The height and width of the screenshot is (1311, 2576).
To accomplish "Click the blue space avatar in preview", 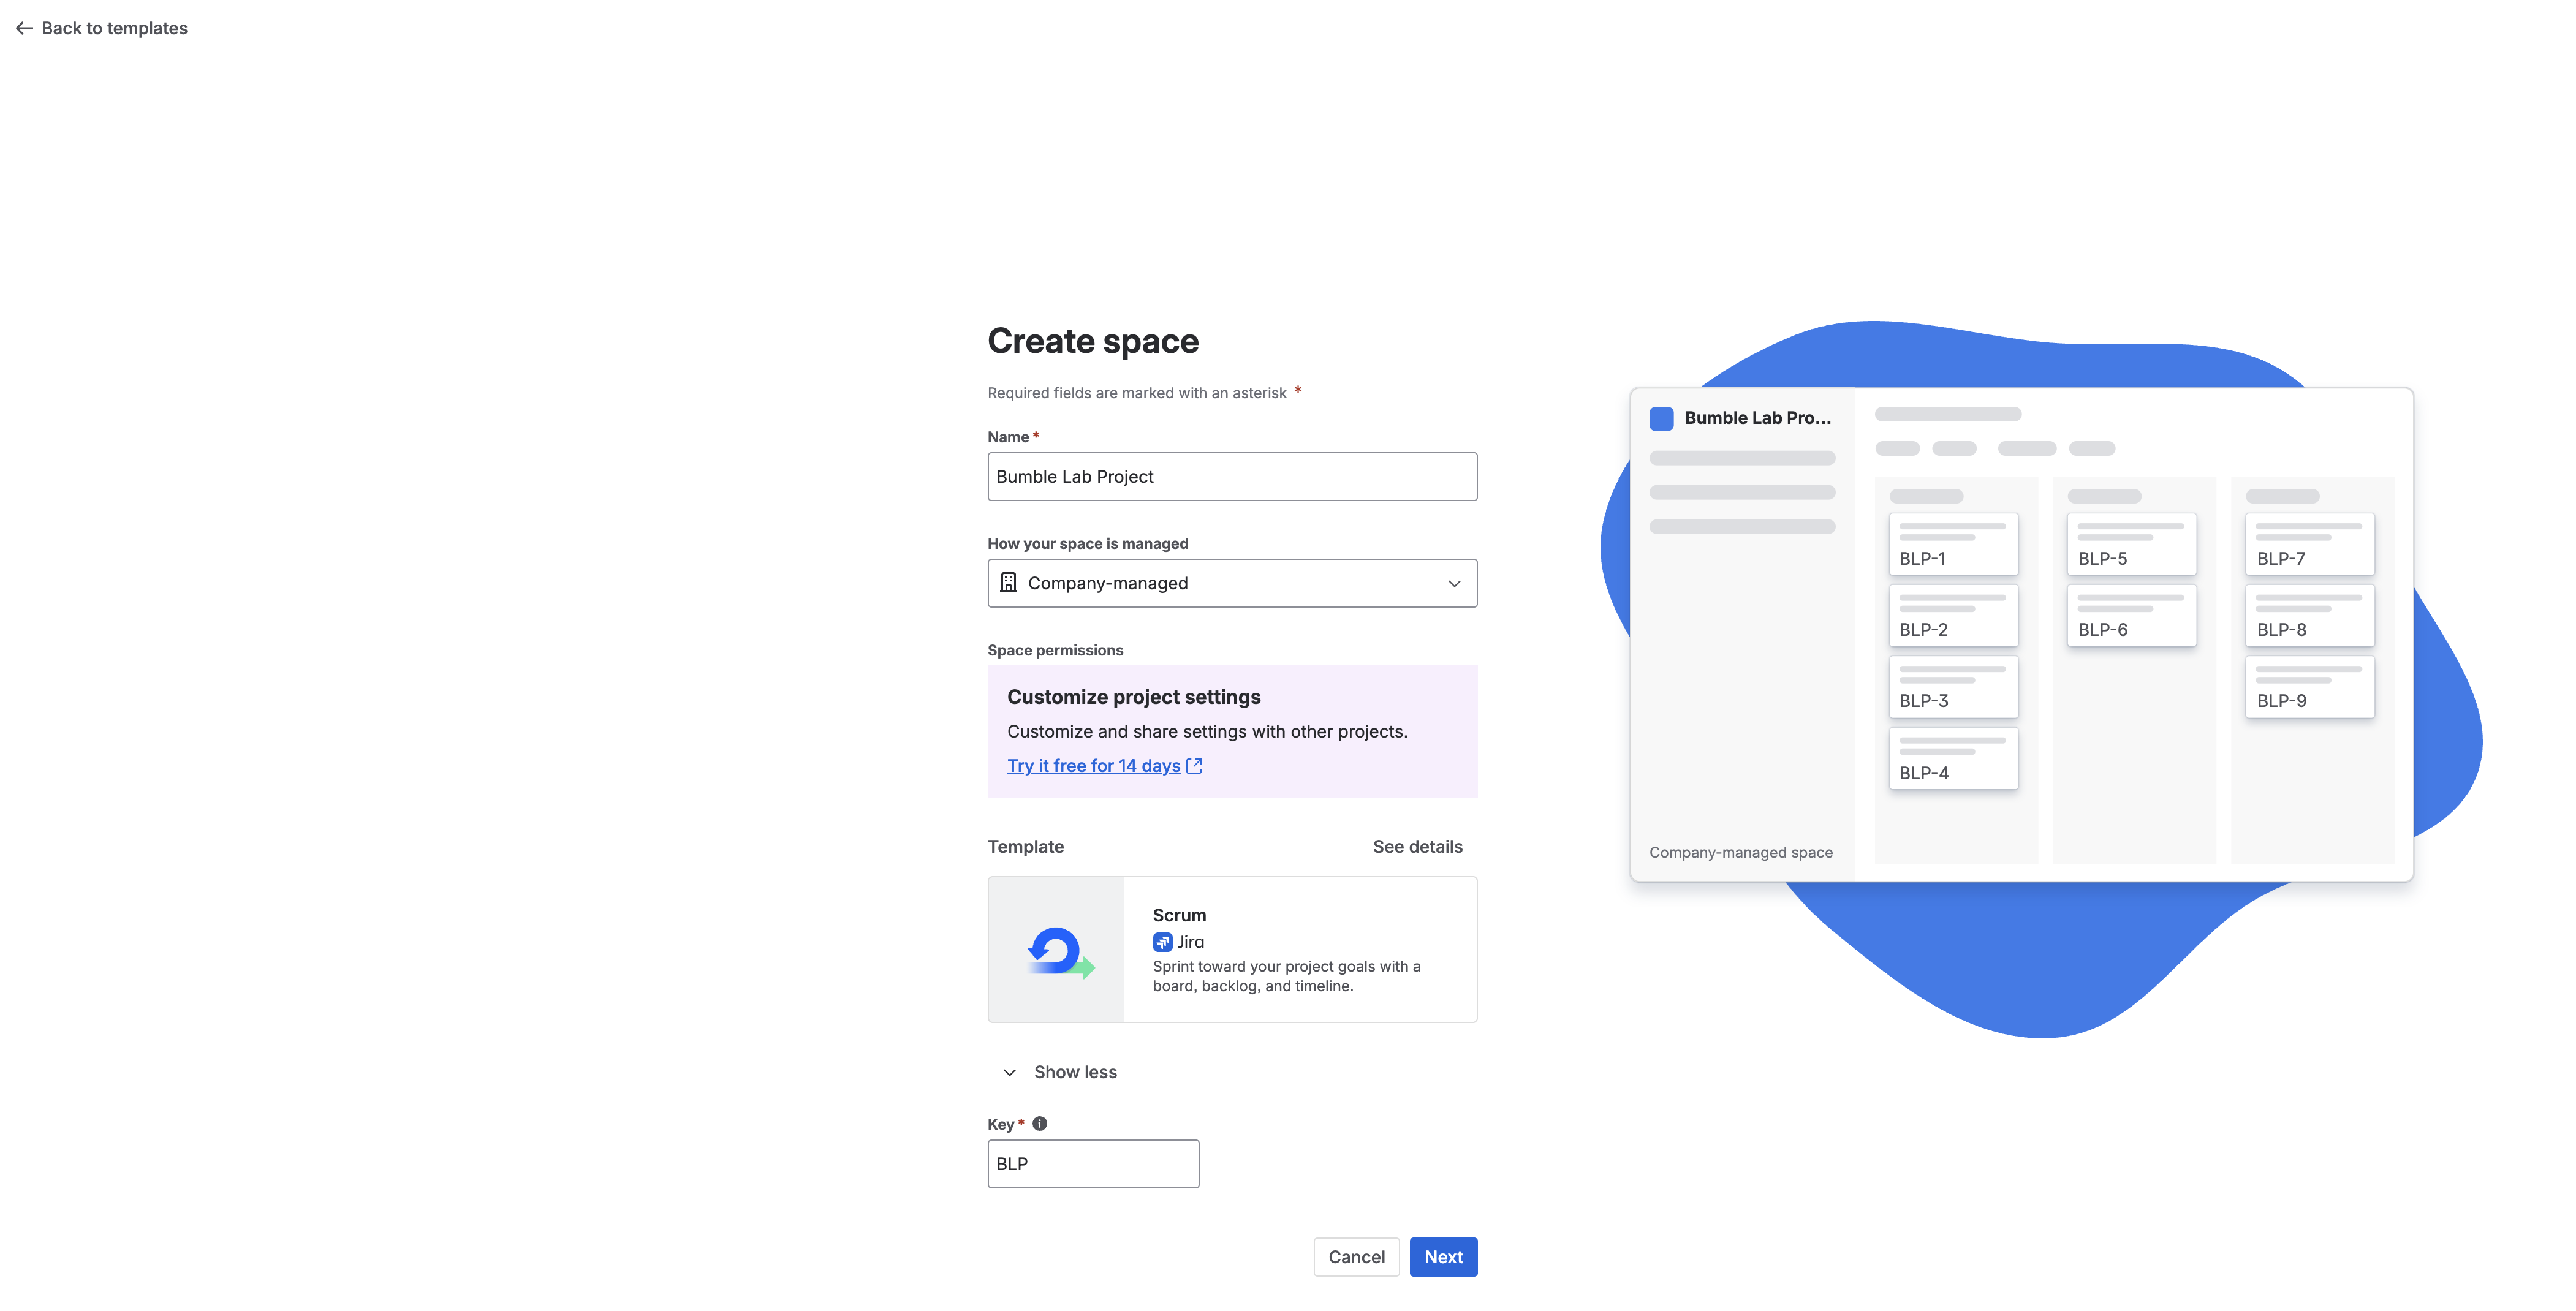I will (x=1661, y=418).
